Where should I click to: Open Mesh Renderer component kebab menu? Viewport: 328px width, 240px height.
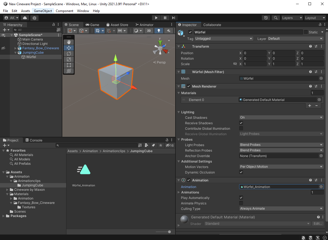[321, 86]
